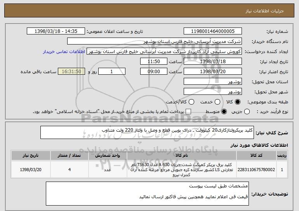Click the quantity cell showing 4
This screenshot has width=299, height=211.
click(70, 170)
